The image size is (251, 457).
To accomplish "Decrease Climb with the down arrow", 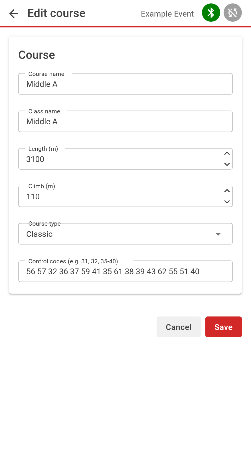I will 227,202.
